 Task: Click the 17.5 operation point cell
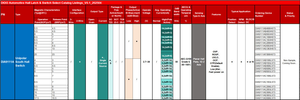[x=42, y=98]
